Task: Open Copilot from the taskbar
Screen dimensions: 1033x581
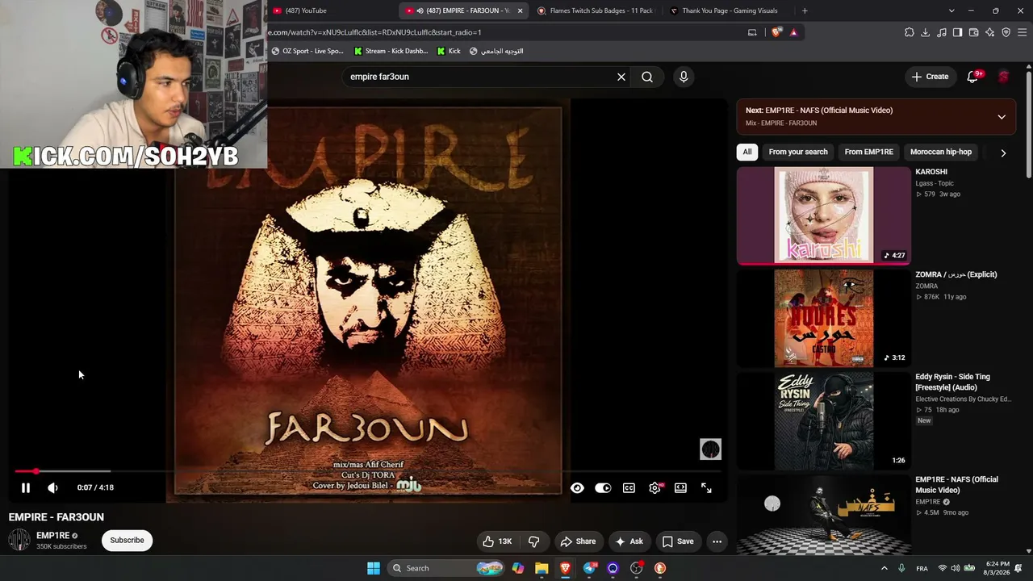Action: coord(518,568)
